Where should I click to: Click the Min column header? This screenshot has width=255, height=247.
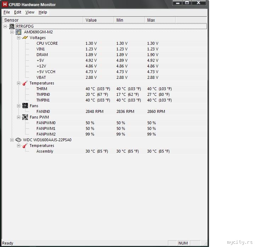(129, 20)
